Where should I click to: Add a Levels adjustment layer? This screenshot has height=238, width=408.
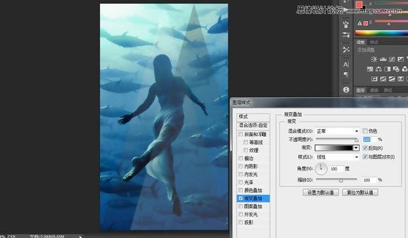click(x=383, y=59)
